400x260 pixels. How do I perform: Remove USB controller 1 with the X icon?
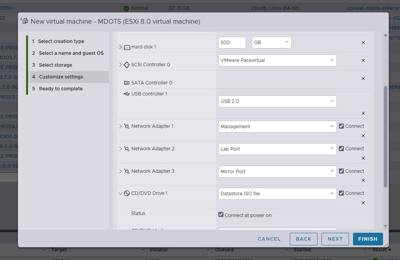click(363, 113)
